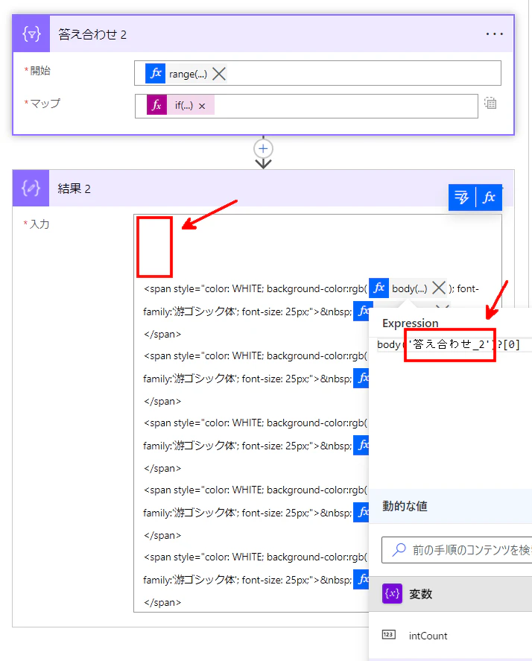Open dynamic content lightning button
This screenshot has width=532, height=661.
point(462,197)
